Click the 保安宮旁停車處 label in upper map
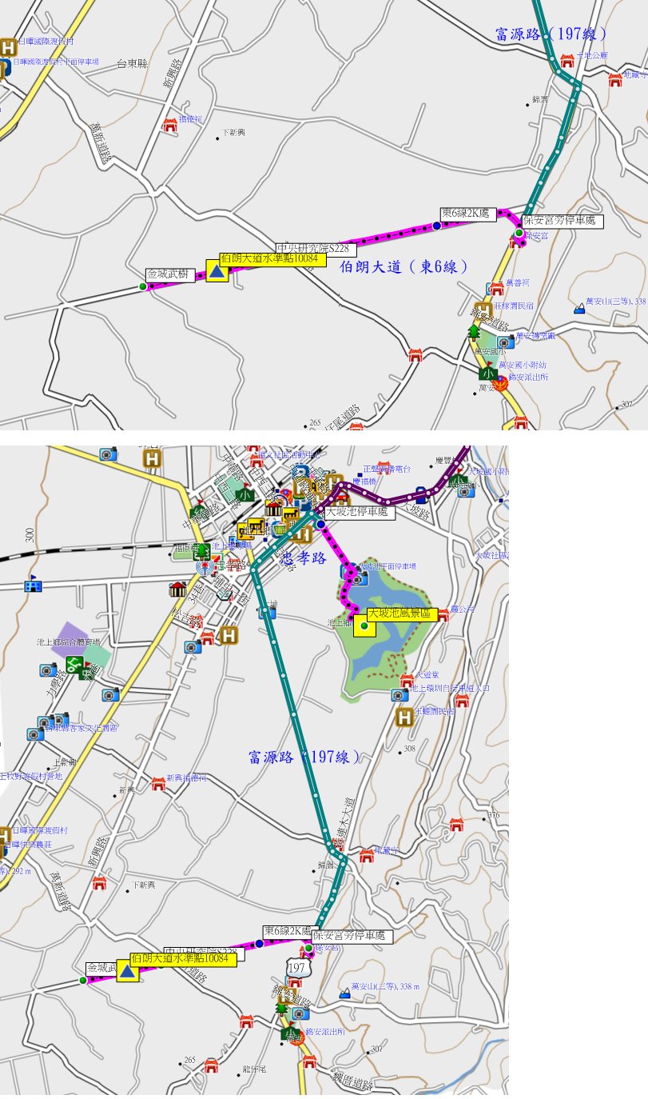The image size is (648, 1099). (x=563, y=220)
